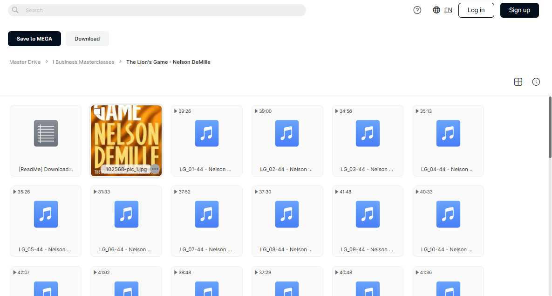Click the search magnifier icon
The height and width of the screenshot is (296, 552).
[15, 10]
